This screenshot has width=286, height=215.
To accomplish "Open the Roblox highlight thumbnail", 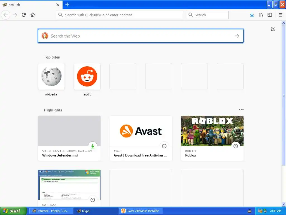I will 212,131.
